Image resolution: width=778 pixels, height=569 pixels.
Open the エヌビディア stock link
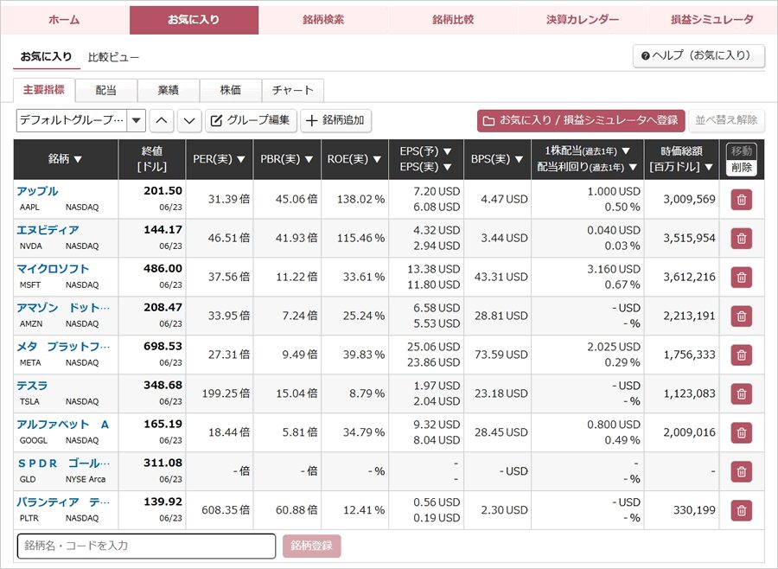(x=48, y=230)
